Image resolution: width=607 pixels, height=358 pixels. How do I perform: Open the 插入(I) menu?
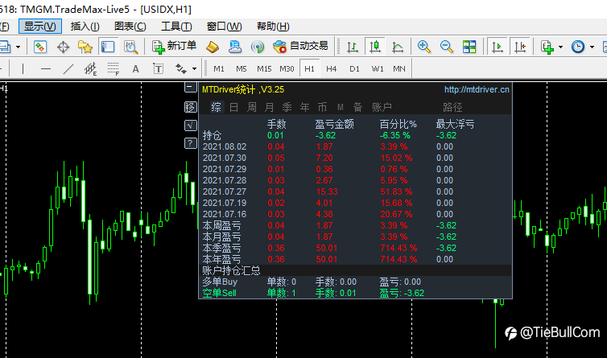pyautogui.click(x=85, y=27)
